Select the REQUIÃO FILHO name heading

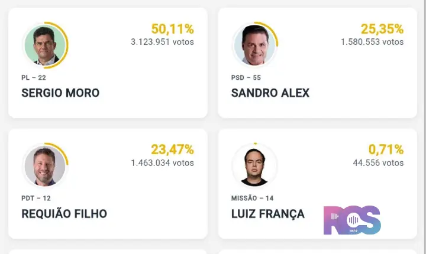[x=64, y=214]
